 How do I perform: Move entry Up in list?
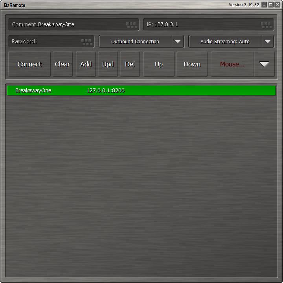[159, 64]
